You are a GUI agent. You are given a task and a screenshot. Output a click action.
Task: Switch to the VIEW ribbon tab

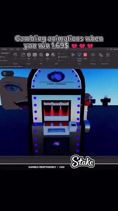18,49
